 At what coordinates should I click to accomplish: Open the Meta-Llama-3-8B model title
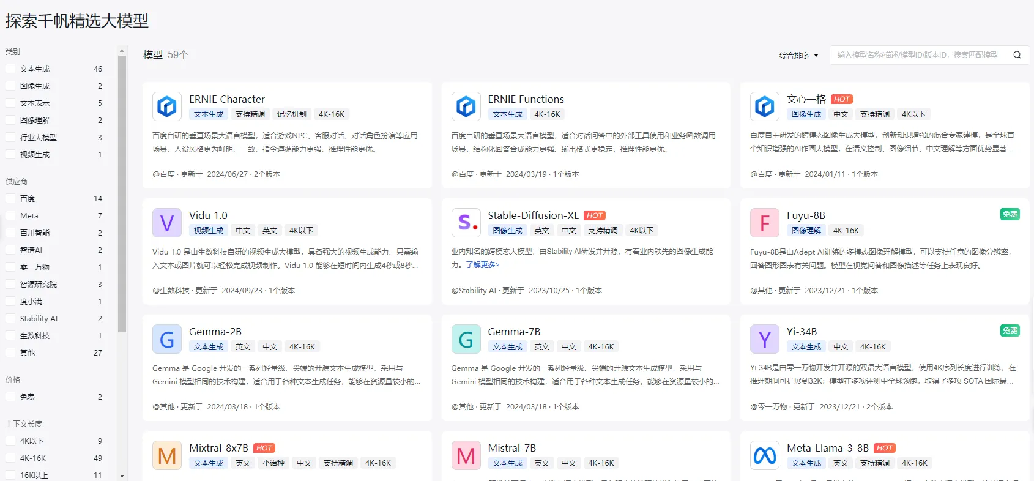[x=828, y=448]
